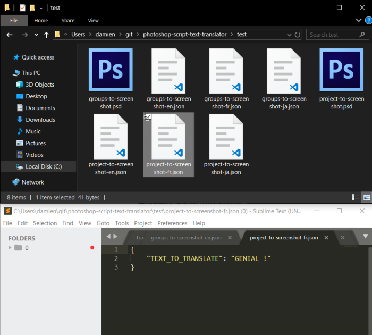Select the groups-to-screenshot-fr.json file icon
This screenshot has height=335, width=372.
tap(226, 71)
